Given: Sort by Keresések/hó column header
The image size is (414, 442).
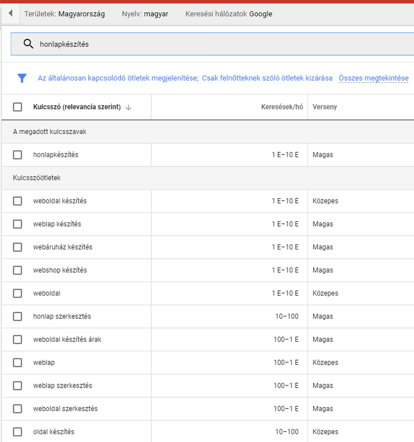Looking at the screenshot, I should point(282,107).
